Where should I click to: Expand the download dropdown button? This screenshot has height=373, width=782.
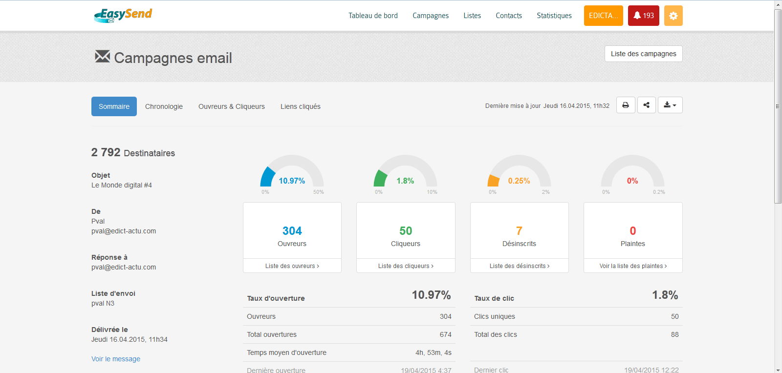pos(670,105)
